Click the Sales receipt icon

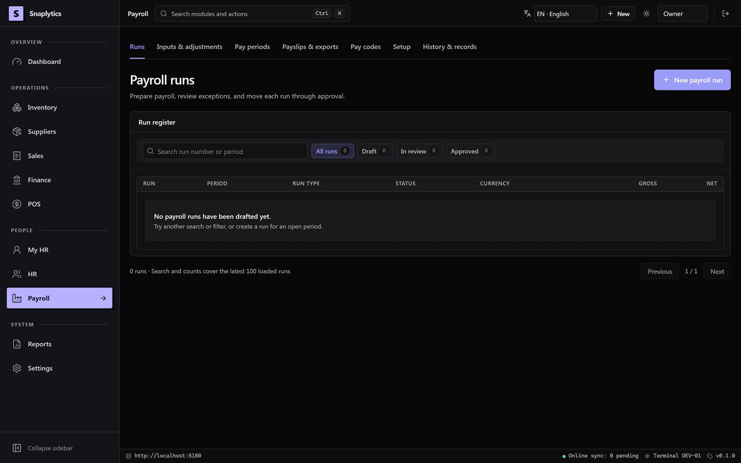point(17,156)
